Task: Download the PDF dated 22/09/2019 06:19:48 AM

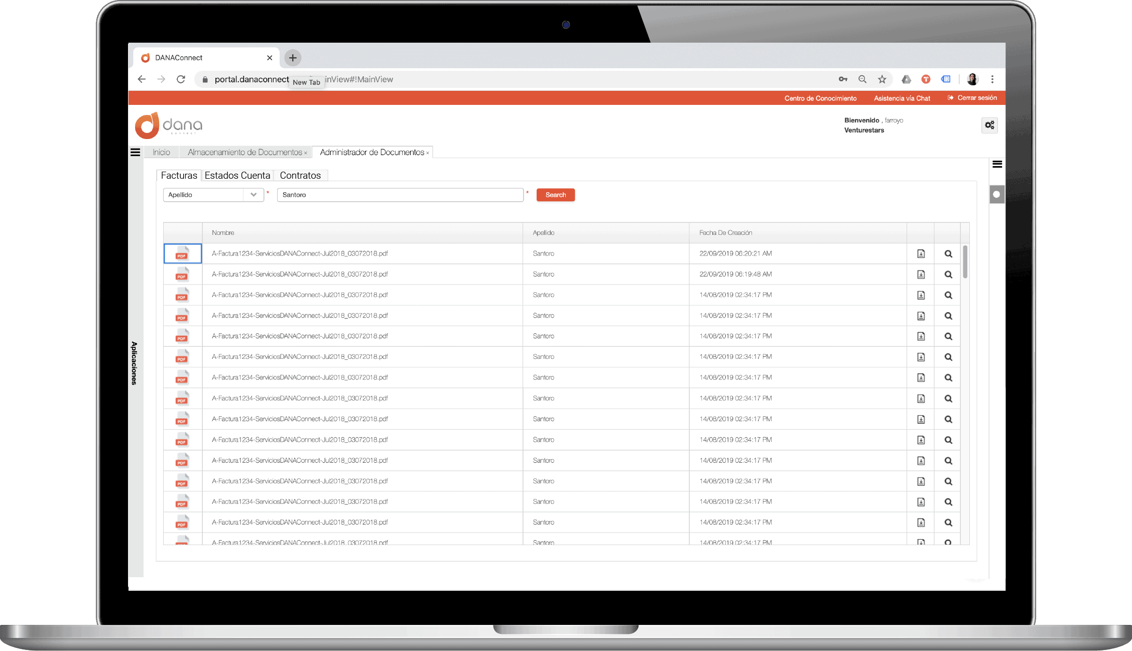Action: [921, 275]
